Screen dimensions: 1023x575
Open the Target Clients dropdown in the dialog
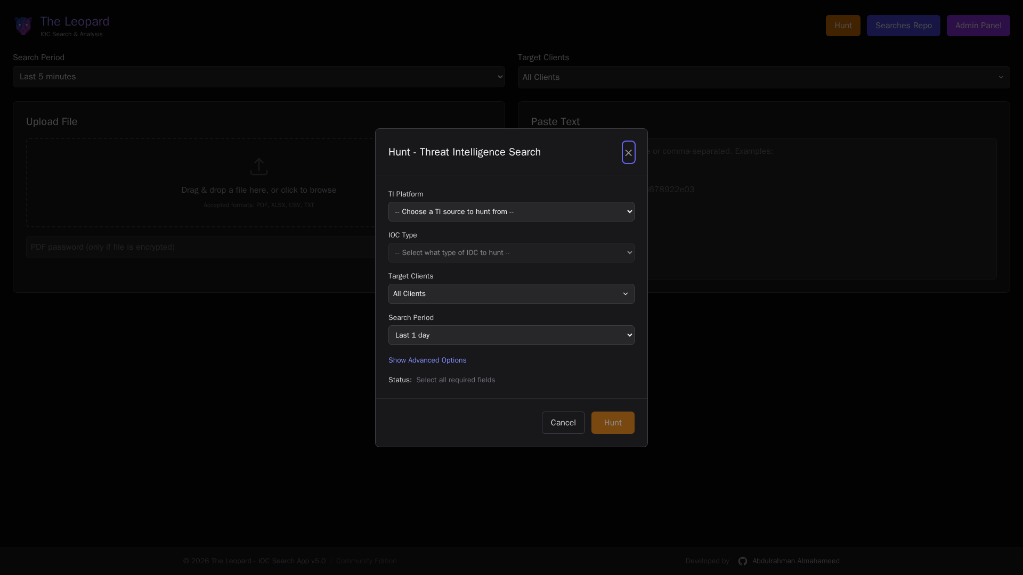tap(511, 293)
